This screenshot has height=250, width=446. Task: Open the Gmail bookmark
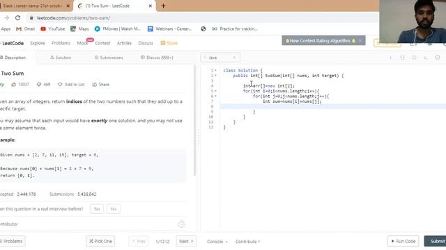(x=25, y=29)
